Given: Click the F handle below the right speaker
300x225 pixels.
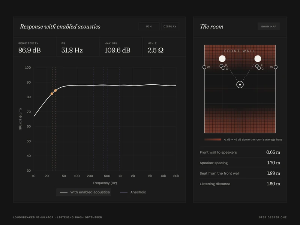Looking at the screenshot, I should pyautogui.click(x=257, y=66).
